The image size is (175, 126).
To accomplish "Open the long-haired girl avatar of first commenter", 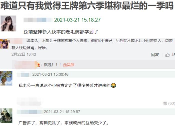I will (x=8, y=23).
